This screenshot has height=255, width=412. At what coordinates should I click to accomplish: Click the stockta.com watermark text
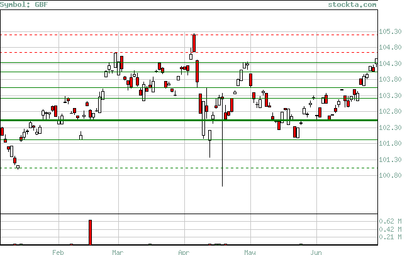(352, 4)
